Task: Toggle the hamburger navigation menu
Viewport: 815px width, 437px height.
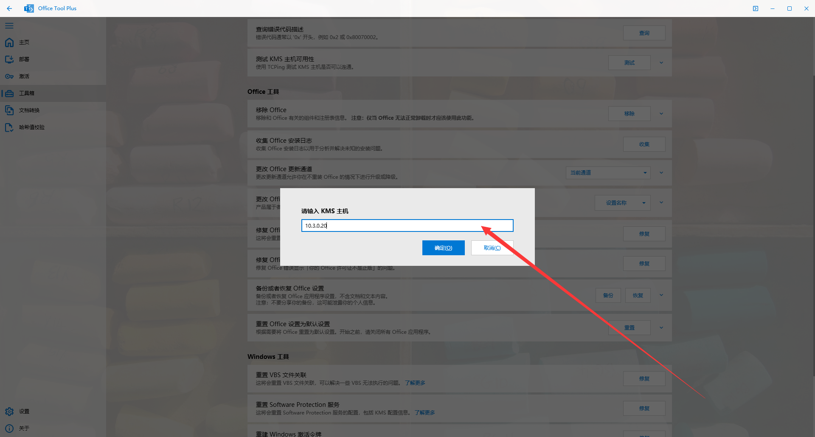Action: coord(9,26)
